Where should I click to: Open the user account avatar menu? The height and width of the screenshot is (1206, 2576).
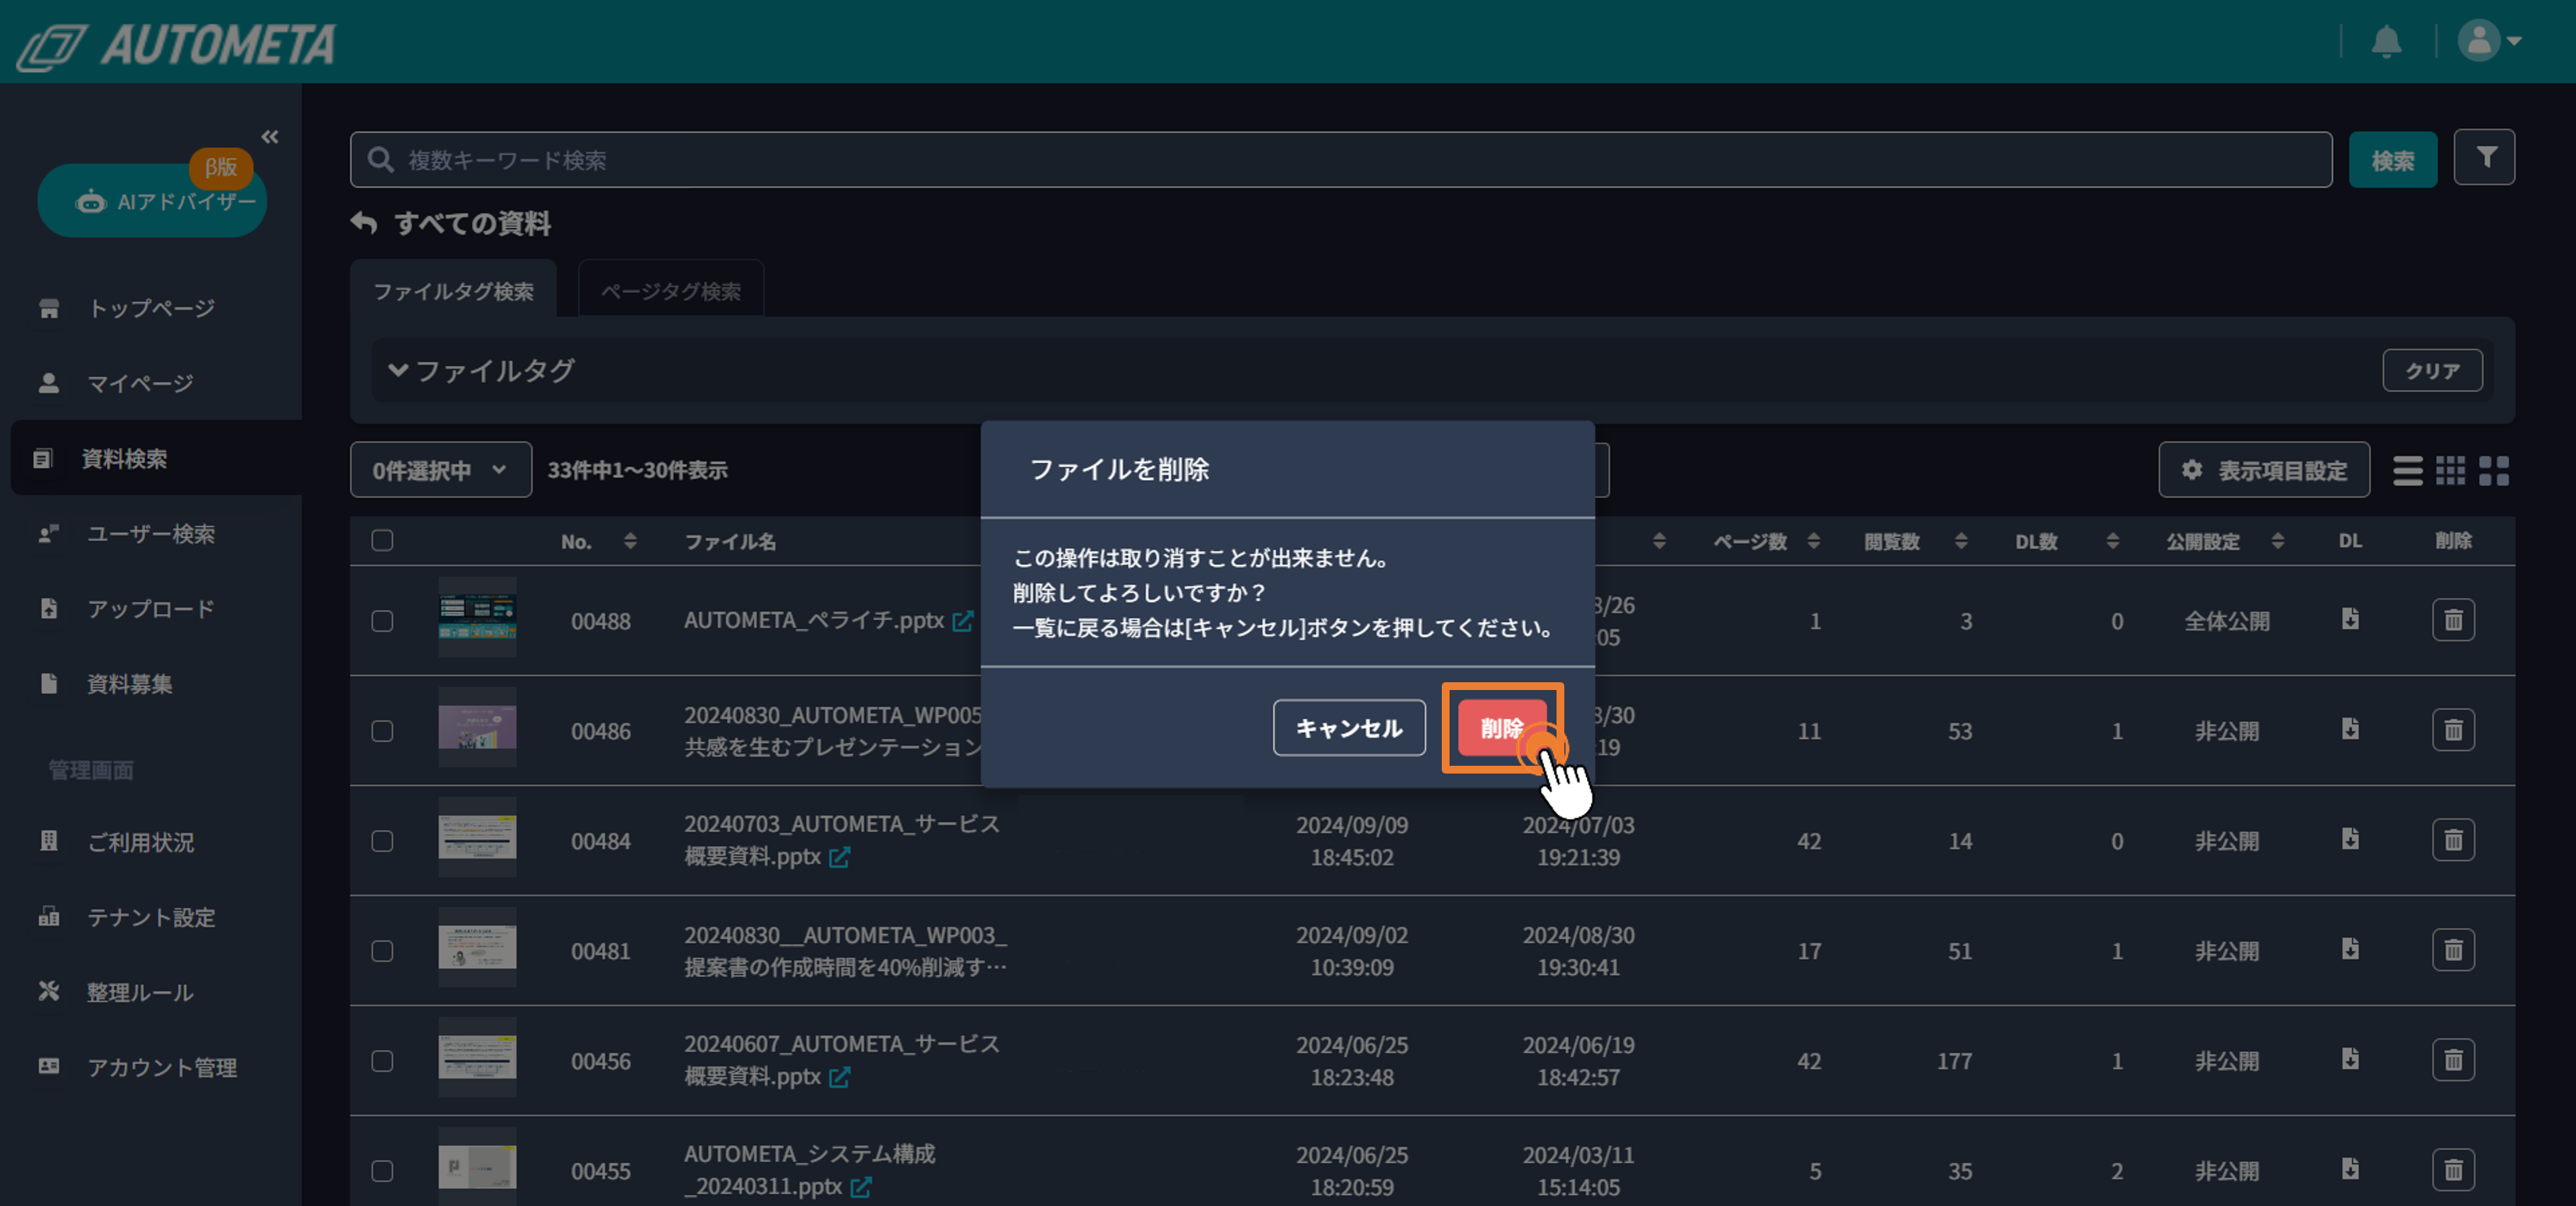point(2489,41)
